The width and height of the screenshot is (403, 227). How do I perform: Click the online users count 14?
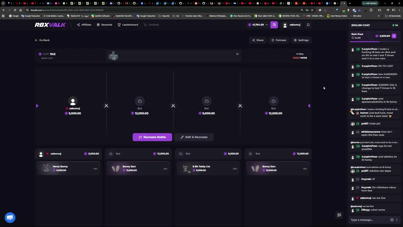tap(395, 25)
